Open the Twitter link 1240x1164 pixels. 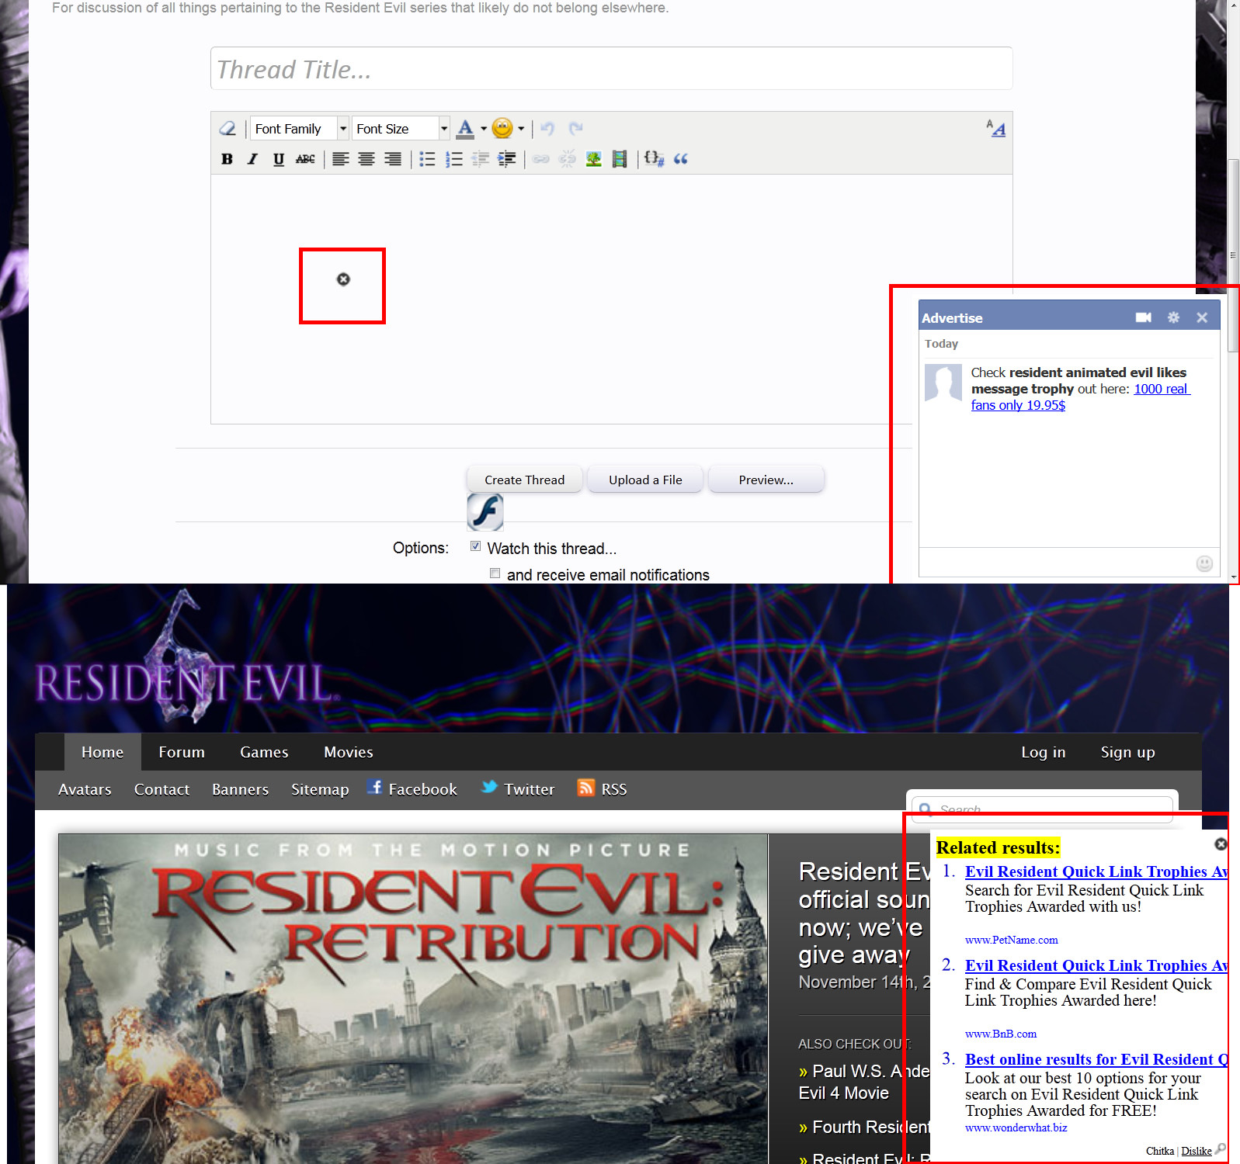pyautogui.click(x=517, y=788)
